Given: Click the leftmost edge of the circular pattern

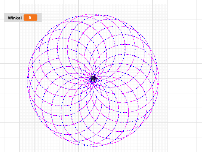Looking at the screenshot, I should [x=27, y=80].
